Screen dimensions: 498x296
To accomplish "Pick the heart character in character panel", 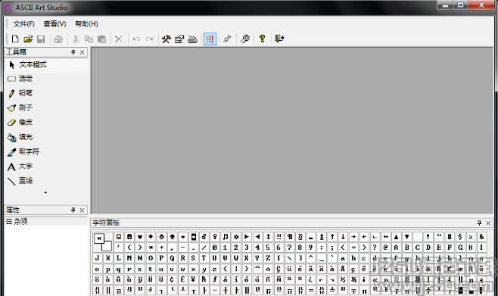I will point(140,237).
